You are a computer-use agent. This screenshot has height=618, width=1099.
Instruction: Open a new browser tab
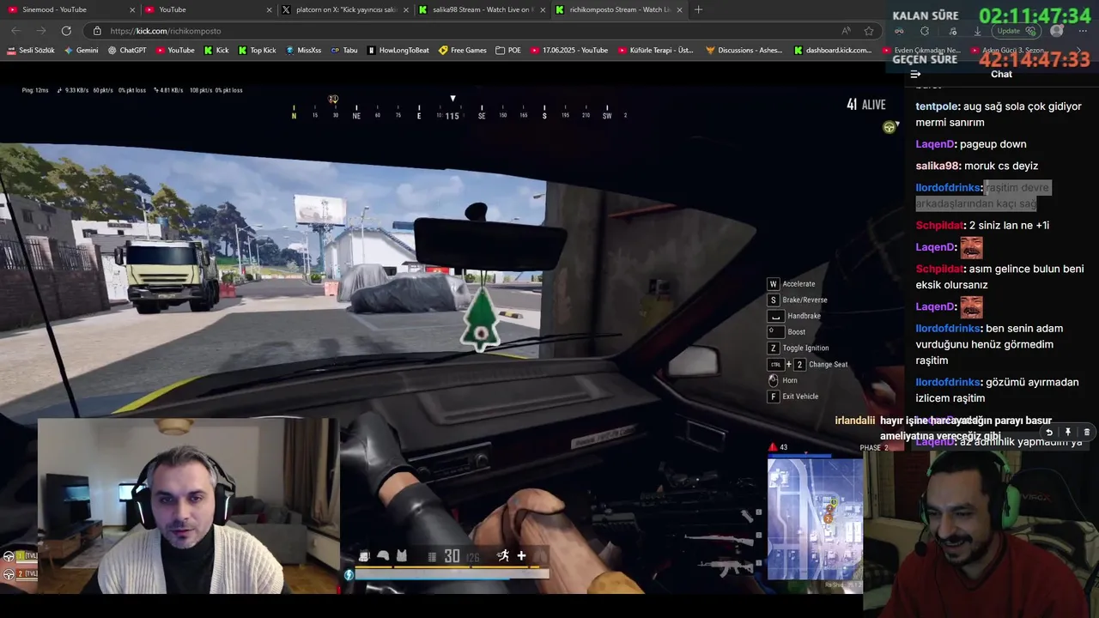698,9
